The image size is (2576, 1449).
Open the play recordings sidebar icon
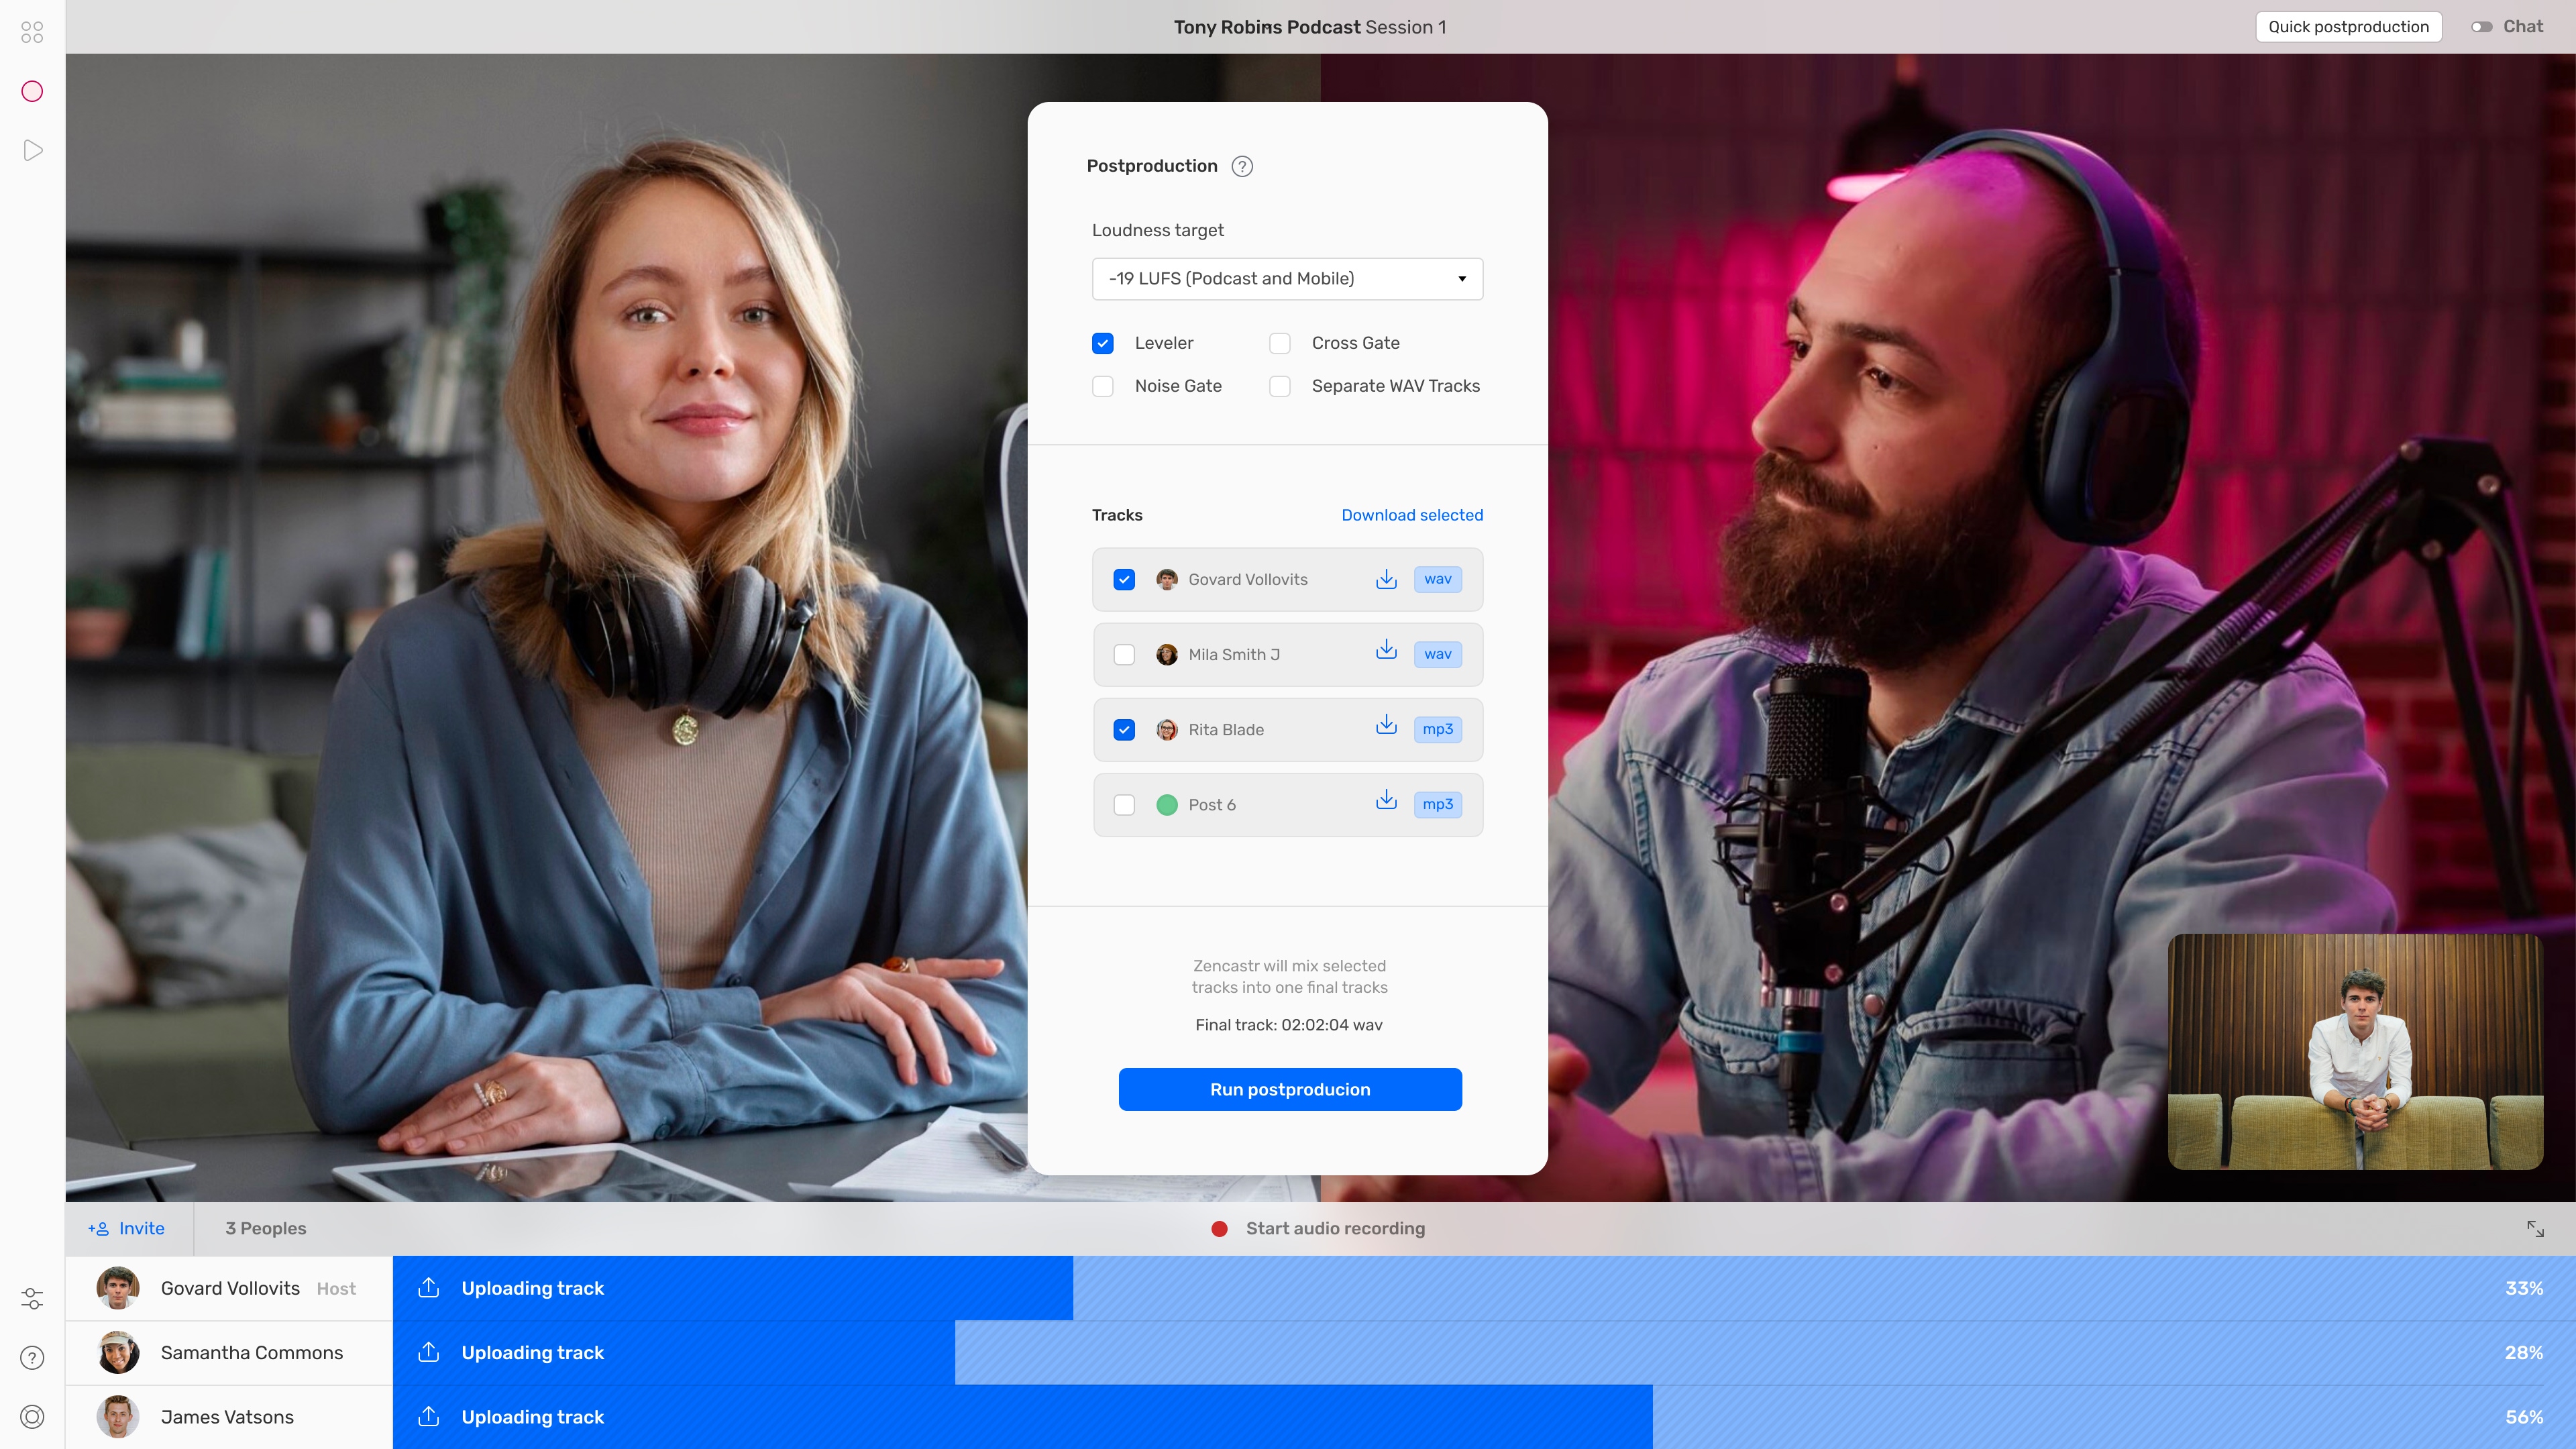pyautogui.click(x=32, y=150)
